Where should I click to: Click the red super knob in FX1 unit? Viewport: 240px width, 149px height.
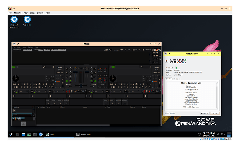coord(68,91)
